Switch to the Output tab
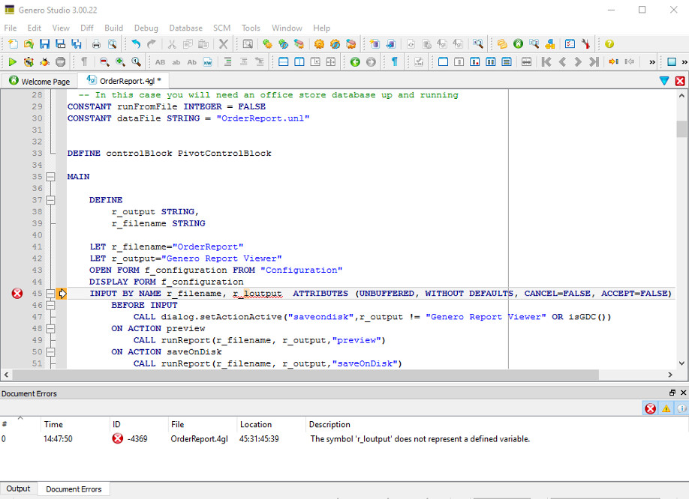The width and height of the screenshot is (689, 499). (x=18, y=488)
